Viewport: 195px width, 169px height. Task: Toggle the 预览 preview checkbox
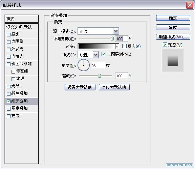coord(165,45)
